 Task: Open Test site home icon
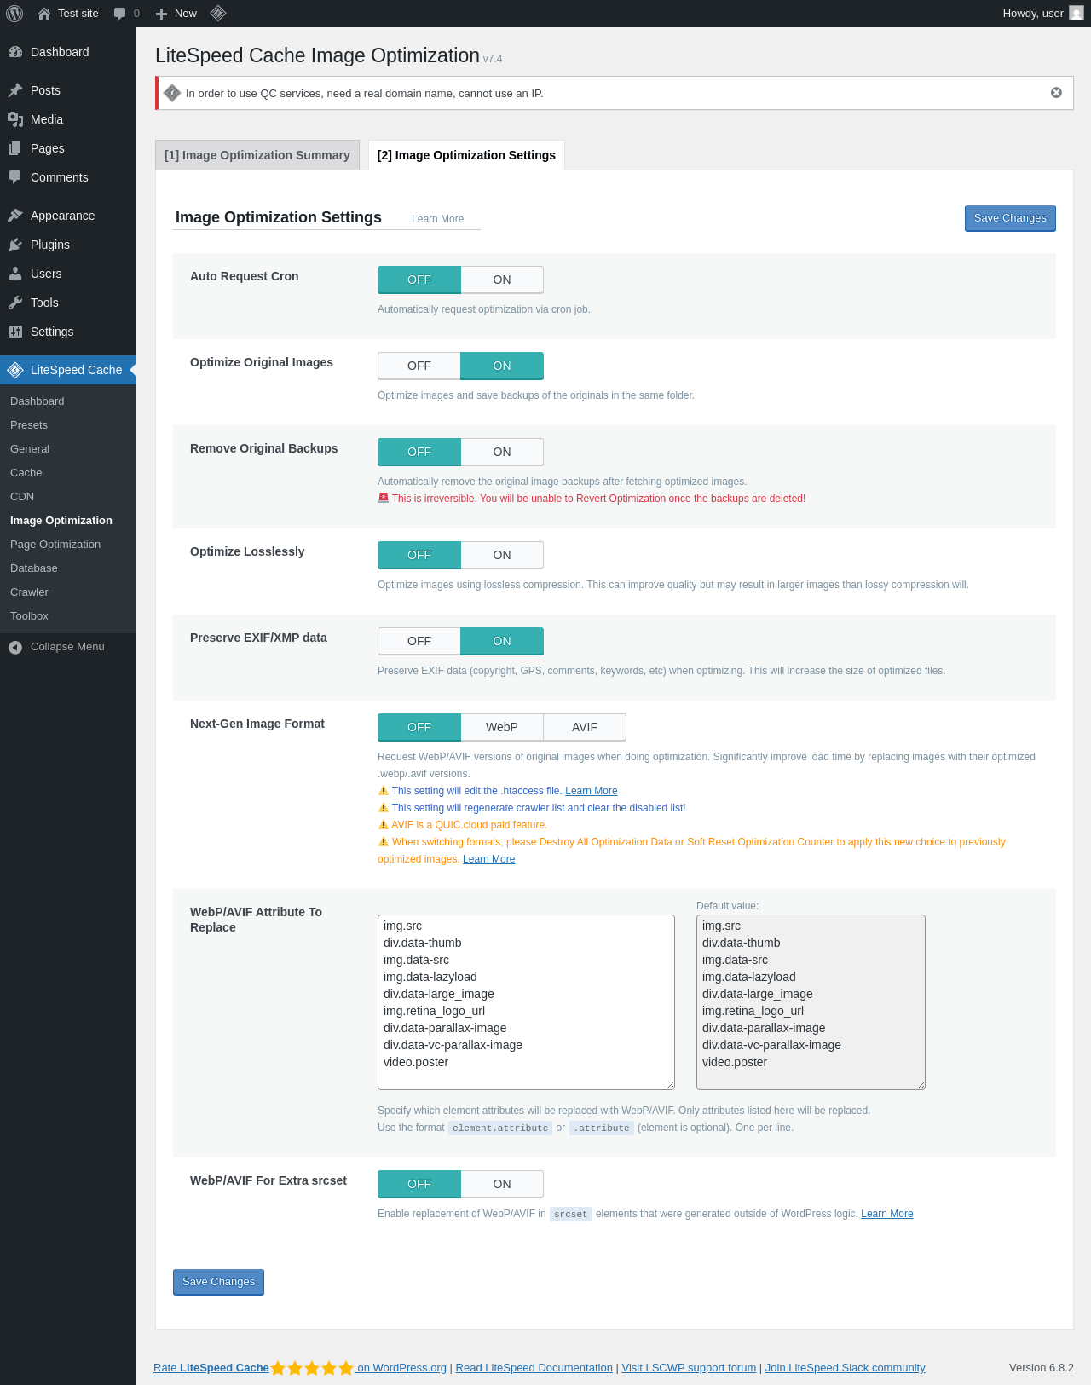44,14
